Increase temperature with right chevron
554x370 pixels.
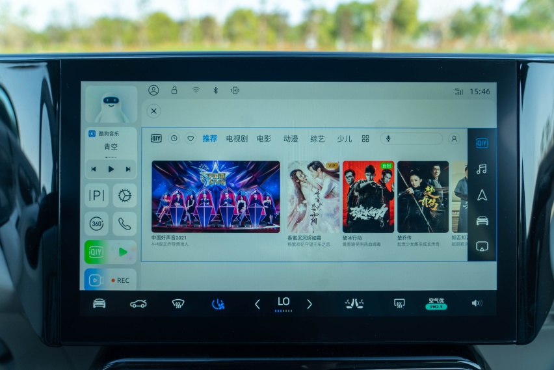(x=310, y=304)
